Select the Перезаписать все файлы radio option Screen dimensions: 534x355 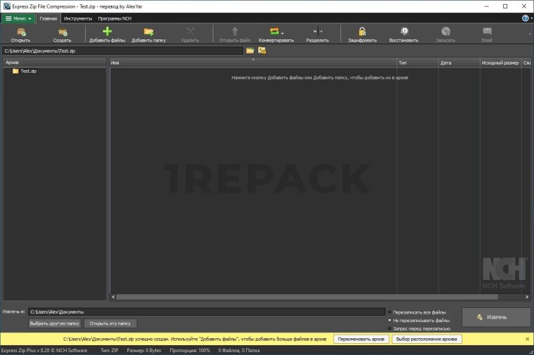[x=391, y=312]
